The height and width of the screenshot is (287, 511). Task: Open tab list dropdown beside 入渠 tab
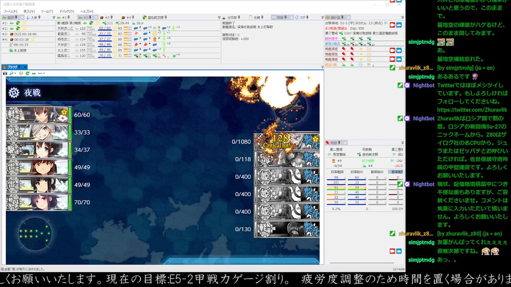coord(54,18)
